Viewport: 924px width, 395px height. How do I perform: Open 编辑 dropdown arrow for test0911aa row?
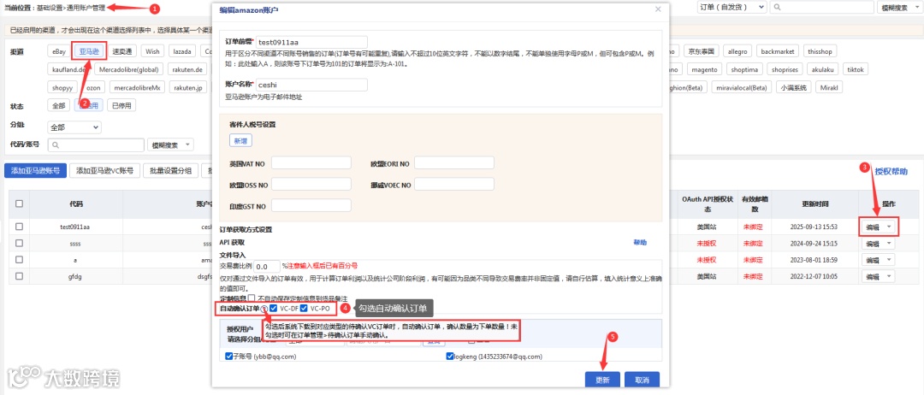pos(889,227)
